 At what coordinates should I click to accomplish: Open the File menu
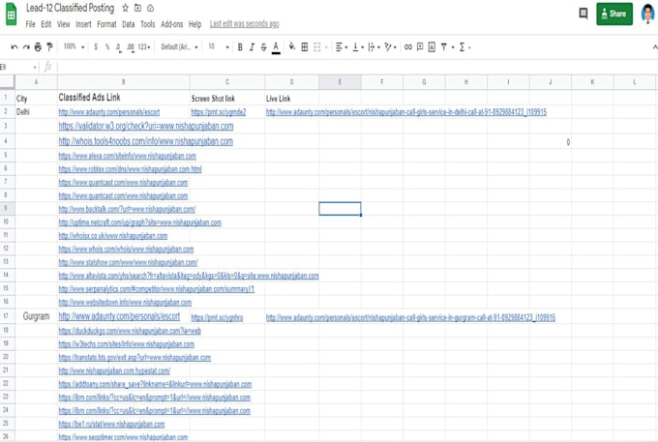30,24
